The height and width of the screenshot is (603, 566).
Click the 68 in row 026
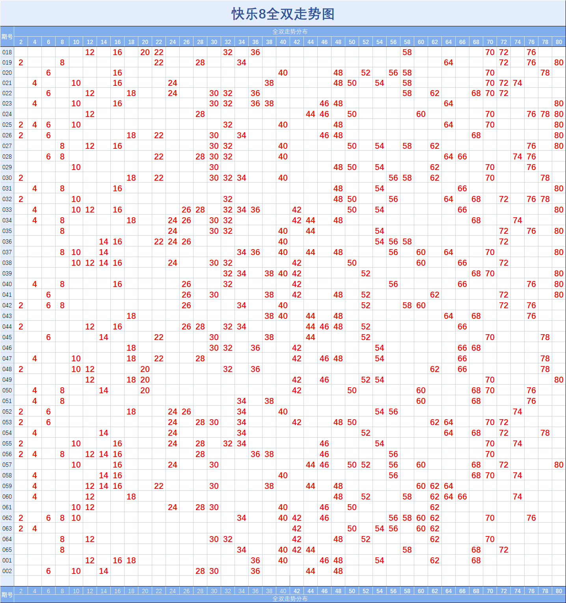[476, 135]
